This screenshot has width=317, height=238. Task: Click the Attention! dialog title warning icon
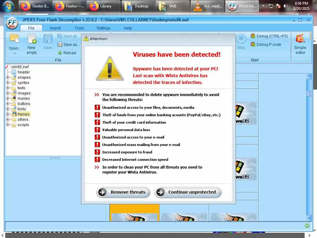pyautogui.click(x=86, y=38)
